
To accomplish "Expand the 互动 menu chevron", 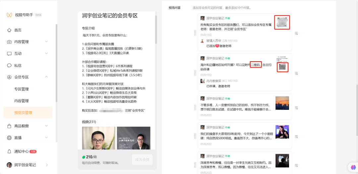I will pos(46,54).
